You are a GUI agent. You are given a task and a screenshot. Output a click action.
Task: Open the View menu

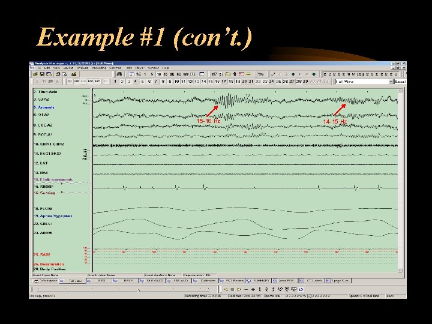(x=57, y=68)
